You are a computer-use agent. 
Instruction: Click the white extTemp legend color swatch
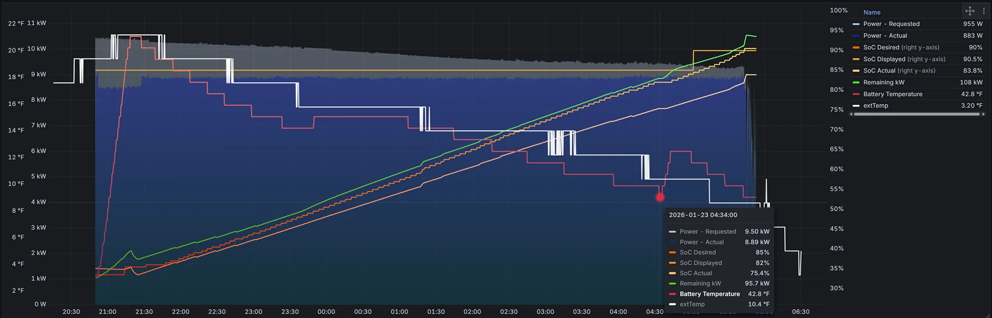856,106
